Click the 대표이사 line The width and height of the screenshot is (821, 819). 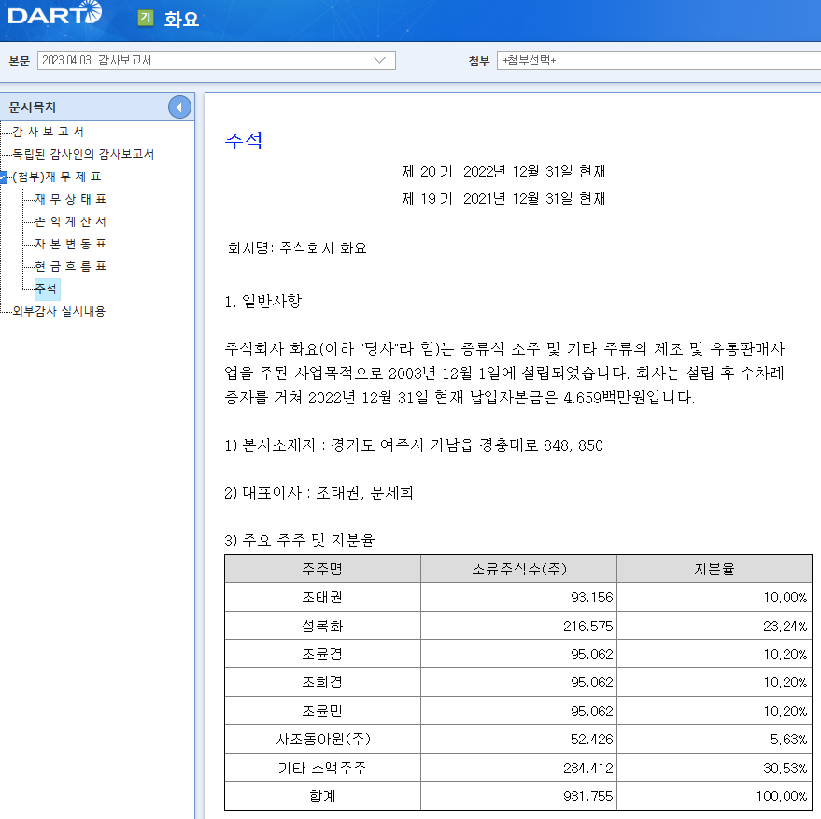pos(318,493)
